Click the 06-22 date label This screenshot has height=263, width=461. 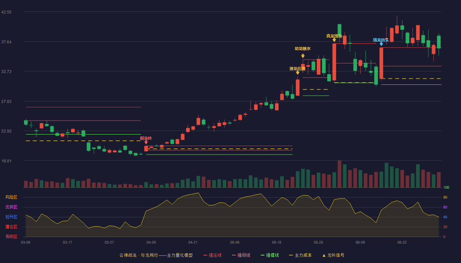402,242
